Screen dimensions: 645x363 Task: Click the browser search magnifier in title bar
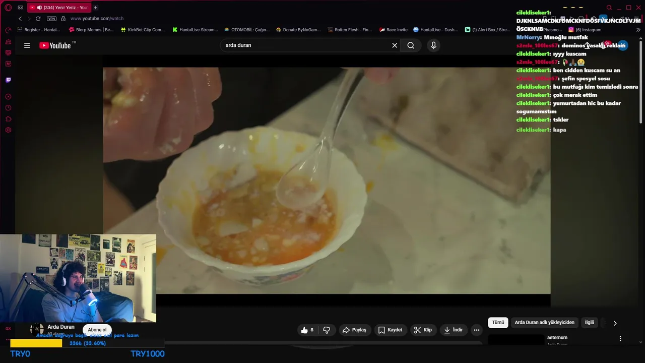pos(609,8)
